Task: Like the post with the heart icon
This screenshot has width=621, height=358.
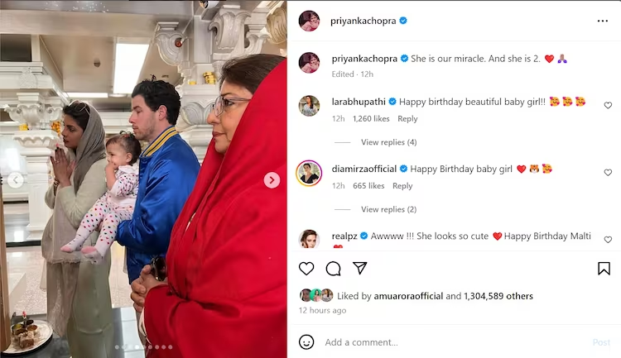Action: (x=306, y=269)
